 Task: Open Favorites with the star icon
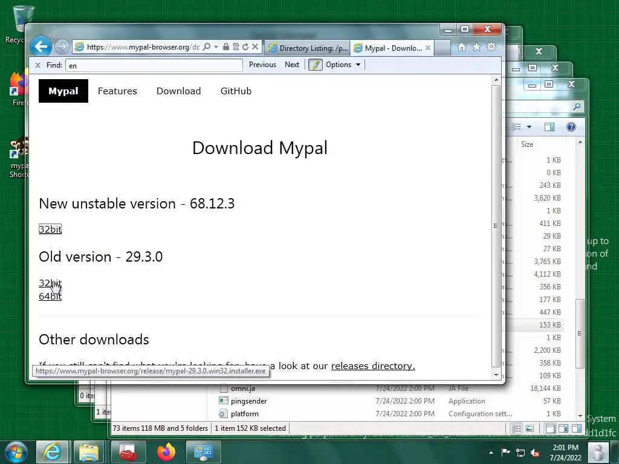476,47
